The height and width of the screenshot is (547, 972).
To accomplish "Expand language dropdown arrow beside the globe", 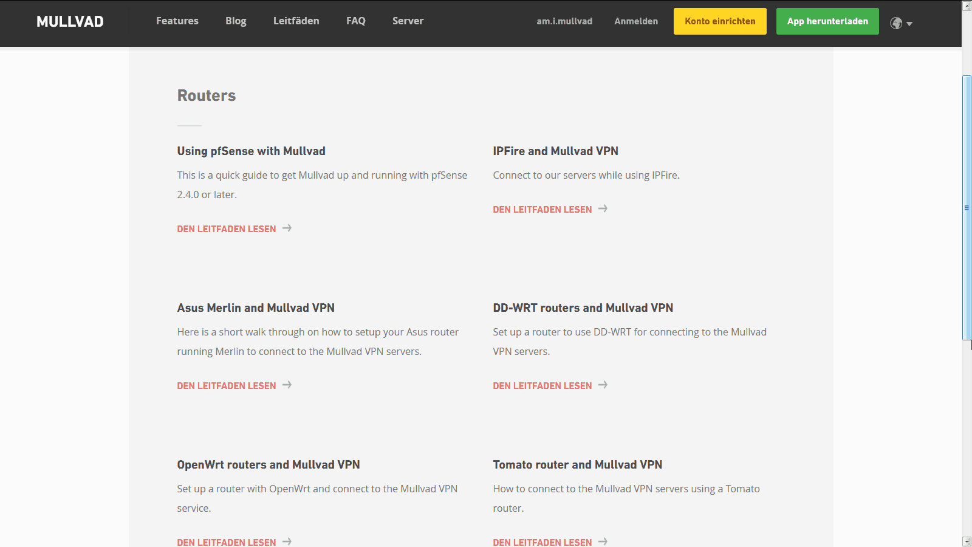I will click(909, 24).
